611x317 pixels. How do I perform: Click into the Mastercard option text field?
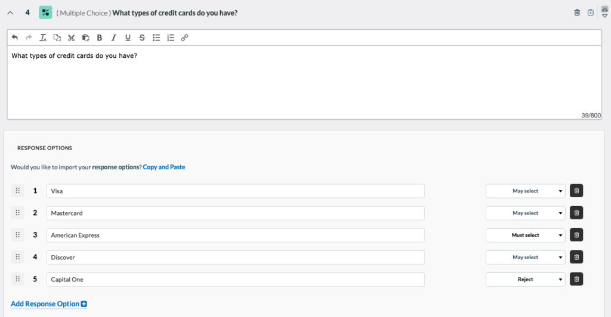[x=235, y=213]
